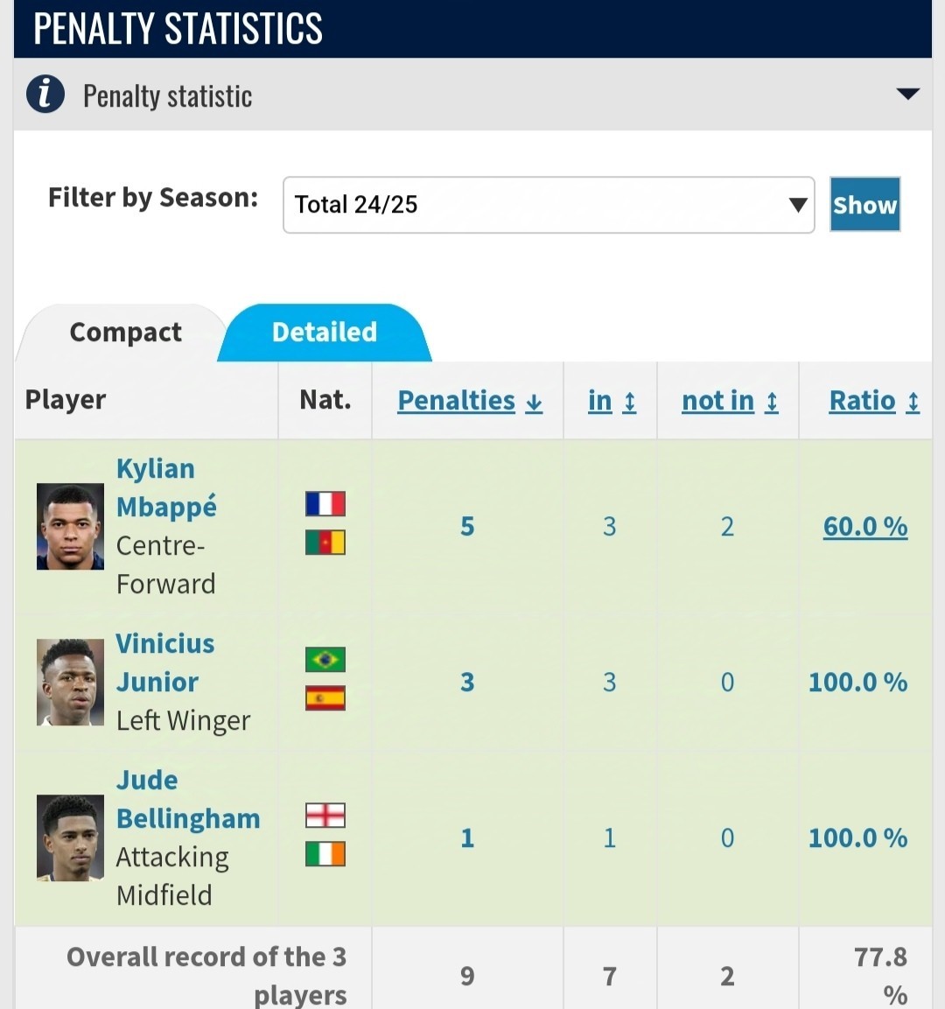Select the Detailed tab

pyautogui.click(x=325, y=332)
